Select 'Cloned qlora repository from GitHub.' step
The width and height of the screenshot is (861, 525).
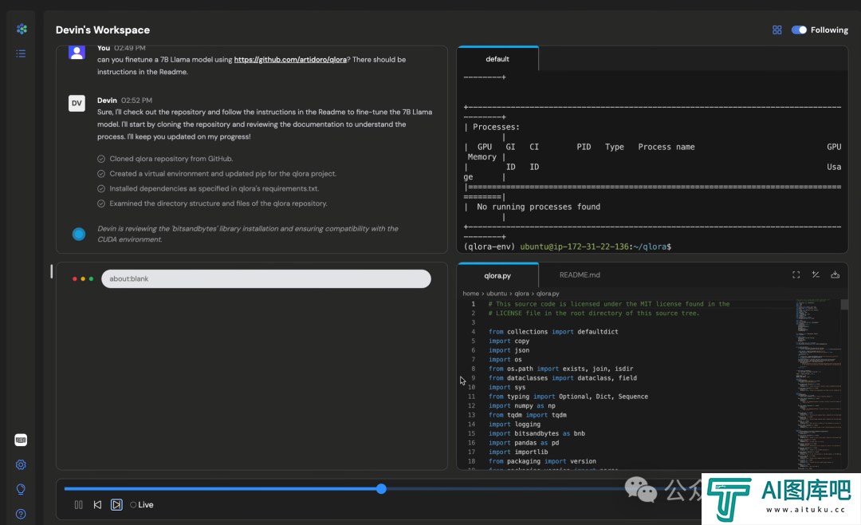pyautogui.click(x=171, y=159)
